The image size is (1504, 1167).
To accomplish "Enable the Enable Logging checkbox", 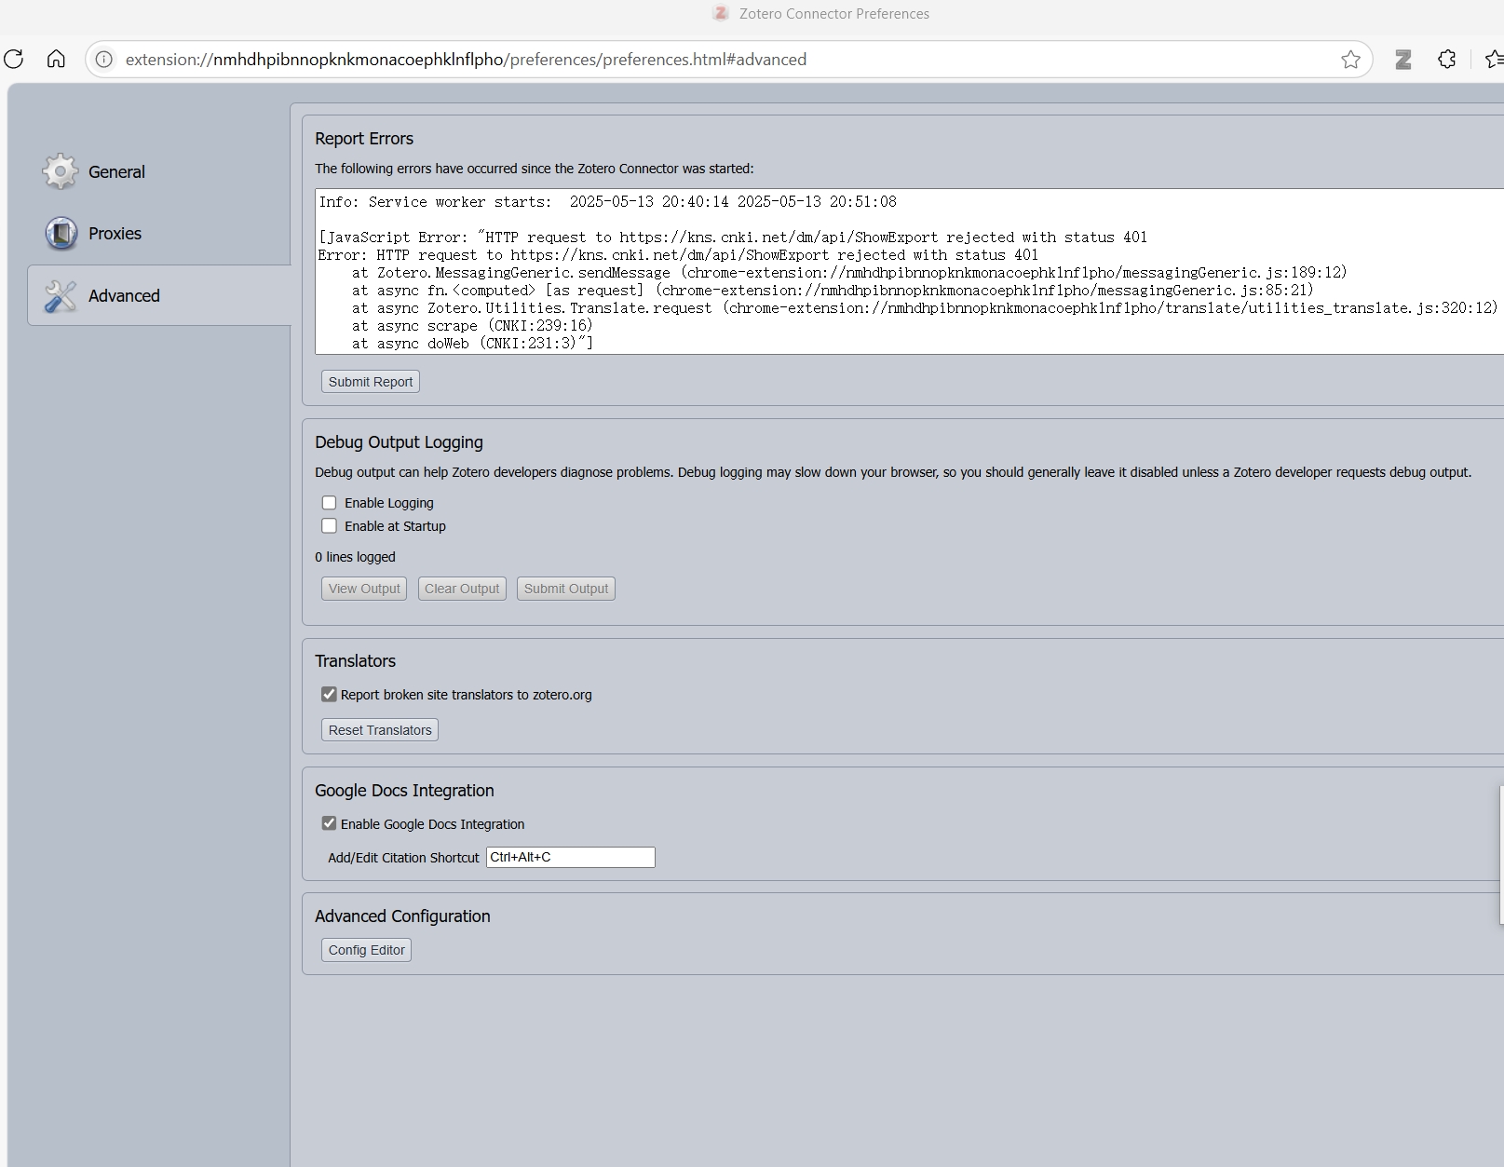I will tap(329, 503).
